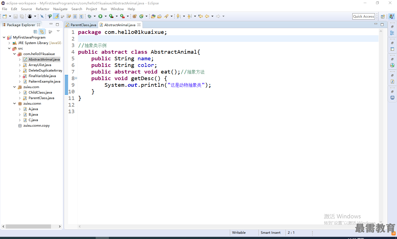Open the Refactor menu
397x239 pixels.
42,9
